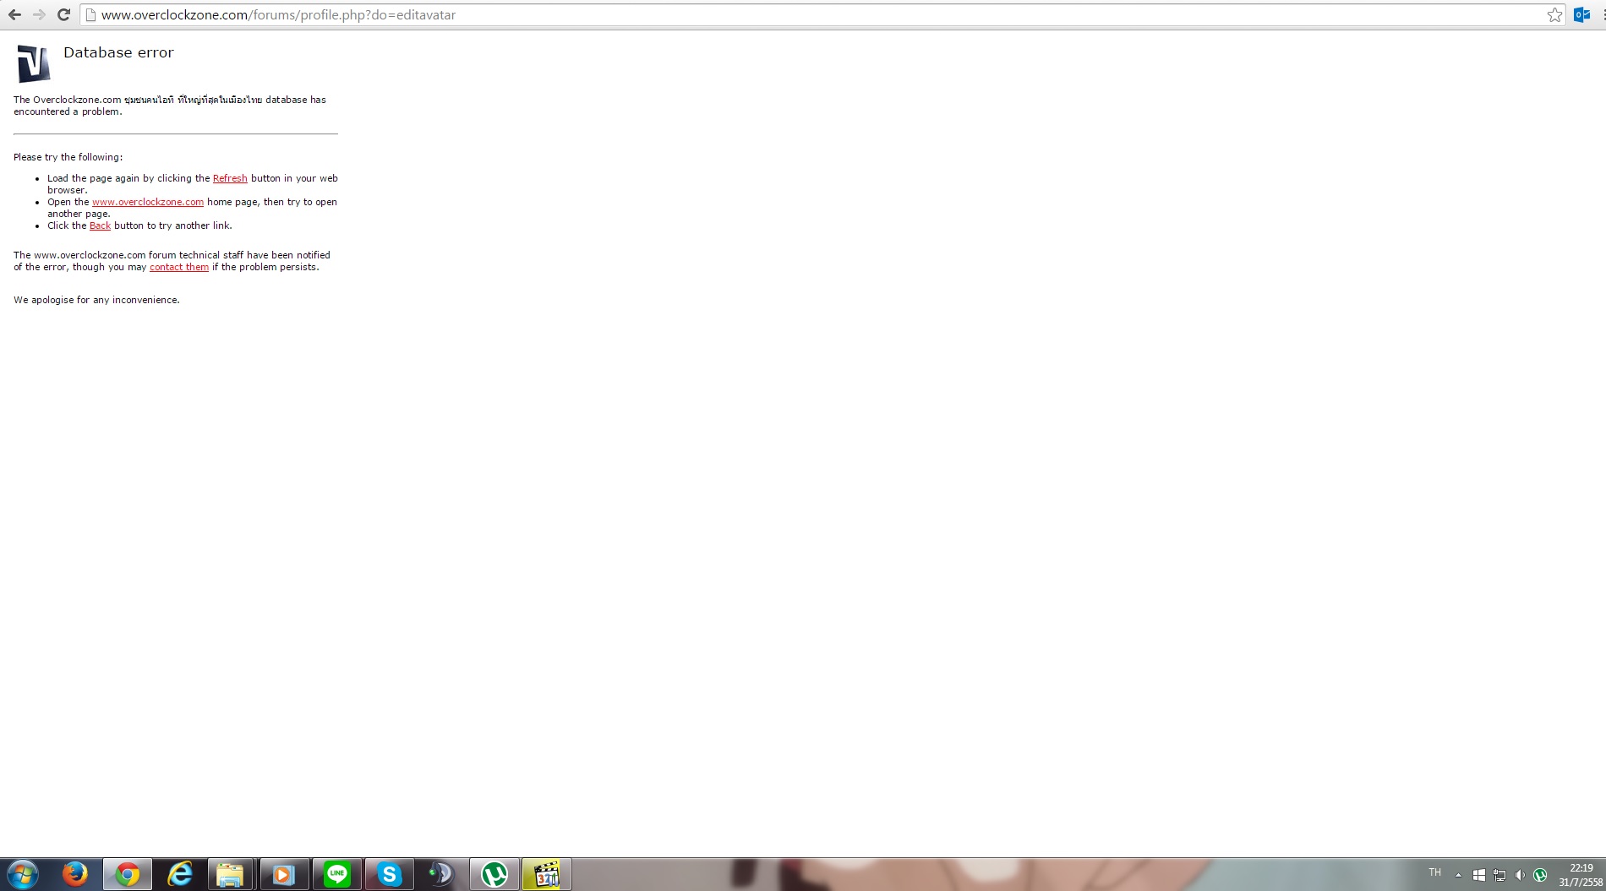Open the Windows Start menu orb
The width and height of the screenshot is (1606, 891).
(x=22, y=874)
